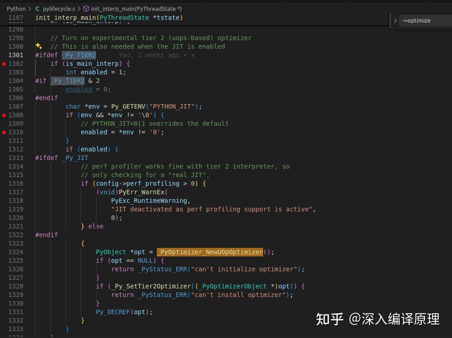This screenshot has width=452, height=338.
Task: Click line number 1320
Action: [16, 218]
